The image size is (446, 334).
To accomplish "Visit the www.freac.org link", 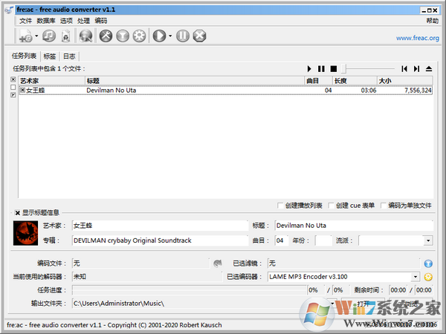I will point(417,38).
